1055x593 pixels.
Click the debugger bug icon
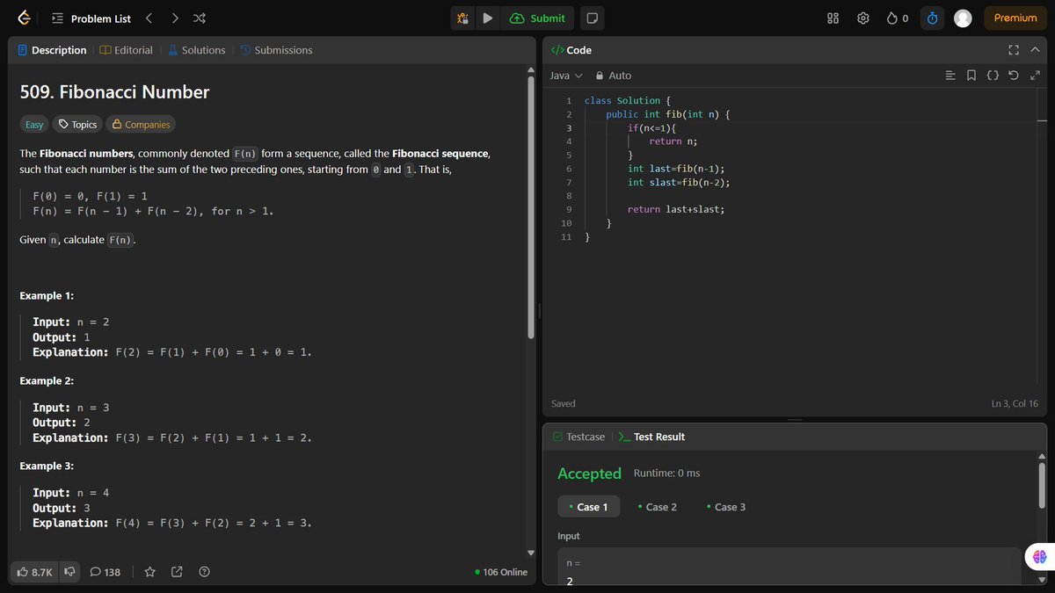pos(462,18)
